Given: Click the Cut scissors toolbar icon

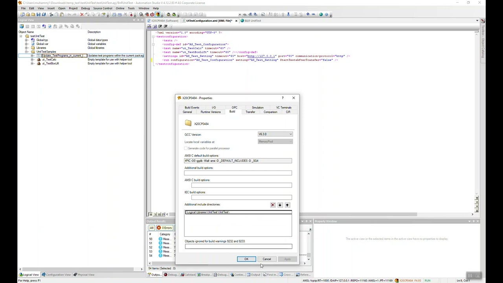Looking at the screenshot, I should (x=51, y=15).
